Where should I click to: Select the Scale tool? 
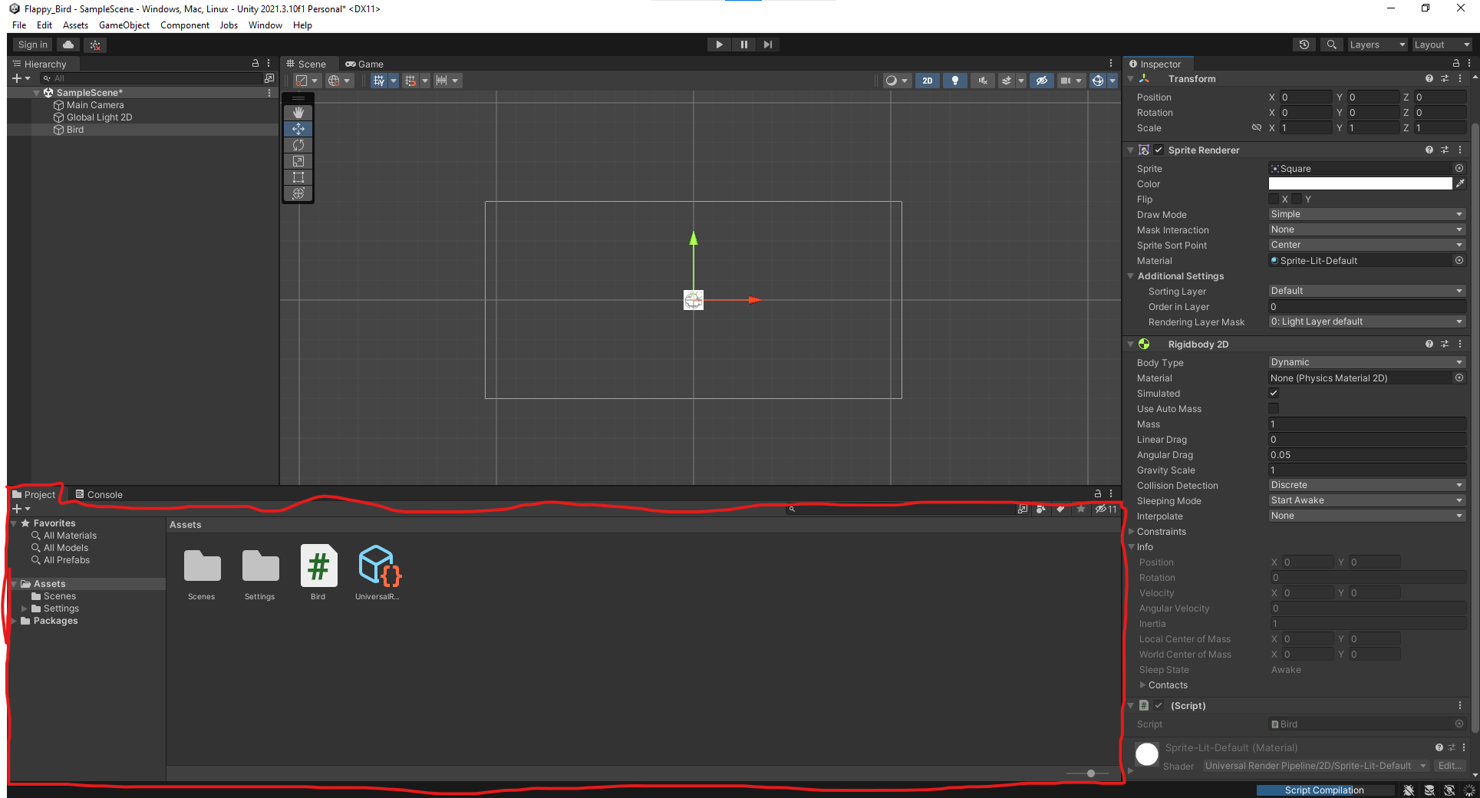pos(298,161)
